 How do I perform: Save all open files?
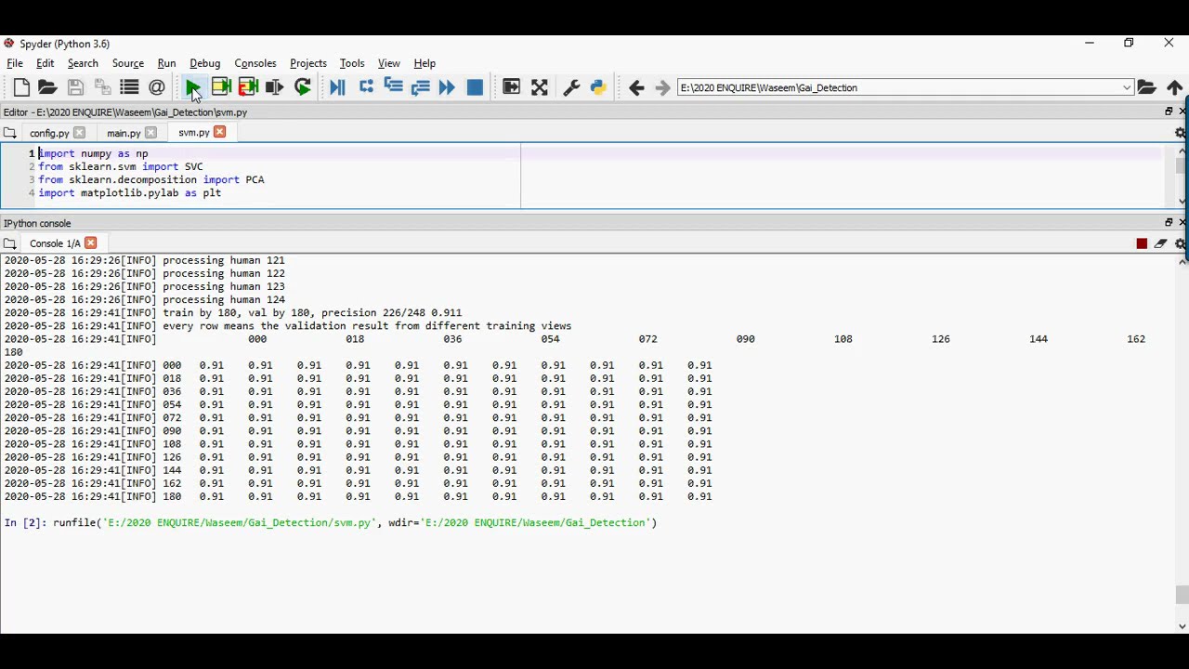click(103, 87)
